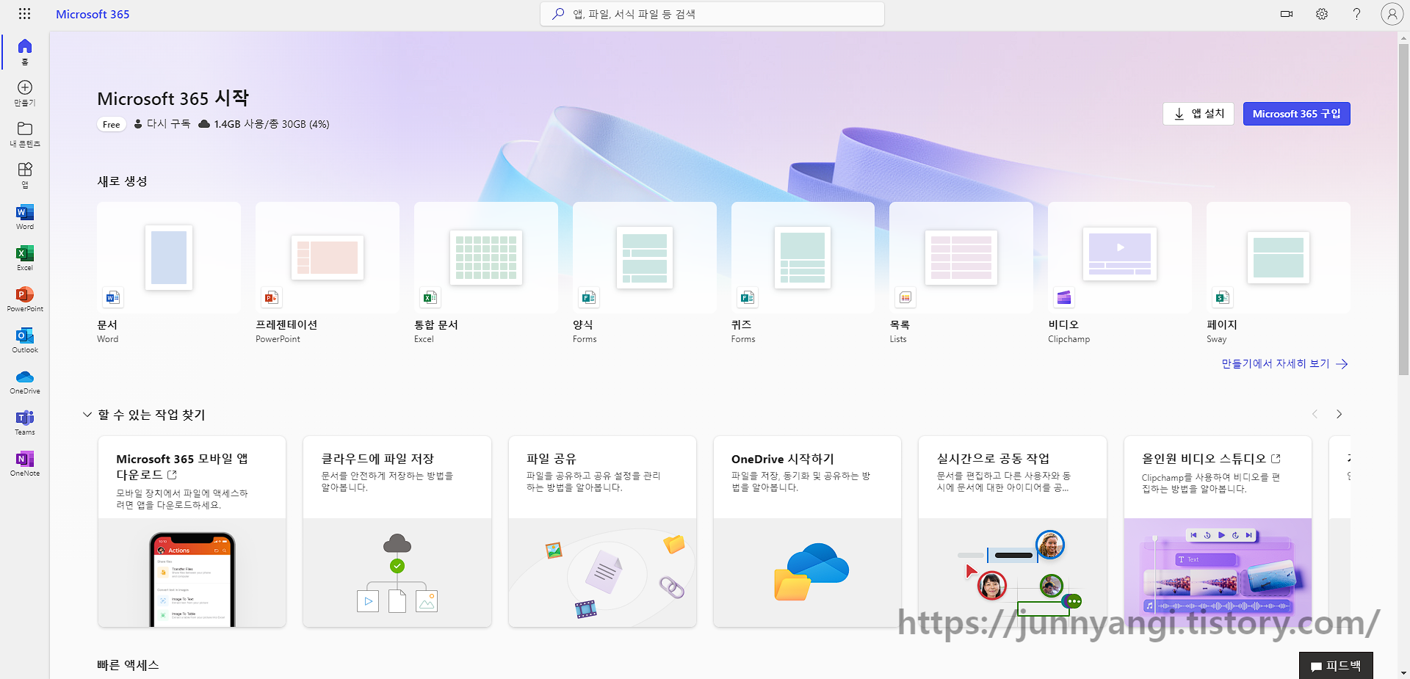Screen dimensions: 1410x679
Task: Open the 올인원 비디오 스튜디오 card
Action: [x=1218, y=531]
